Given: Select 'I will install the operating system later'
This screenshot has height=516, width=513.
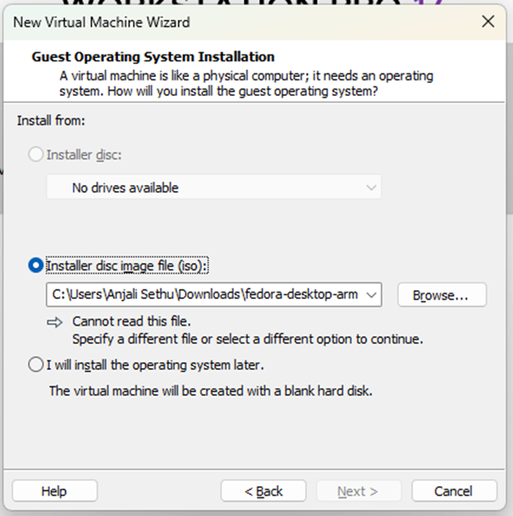Looking at the screenshot, I should (35, 365).
